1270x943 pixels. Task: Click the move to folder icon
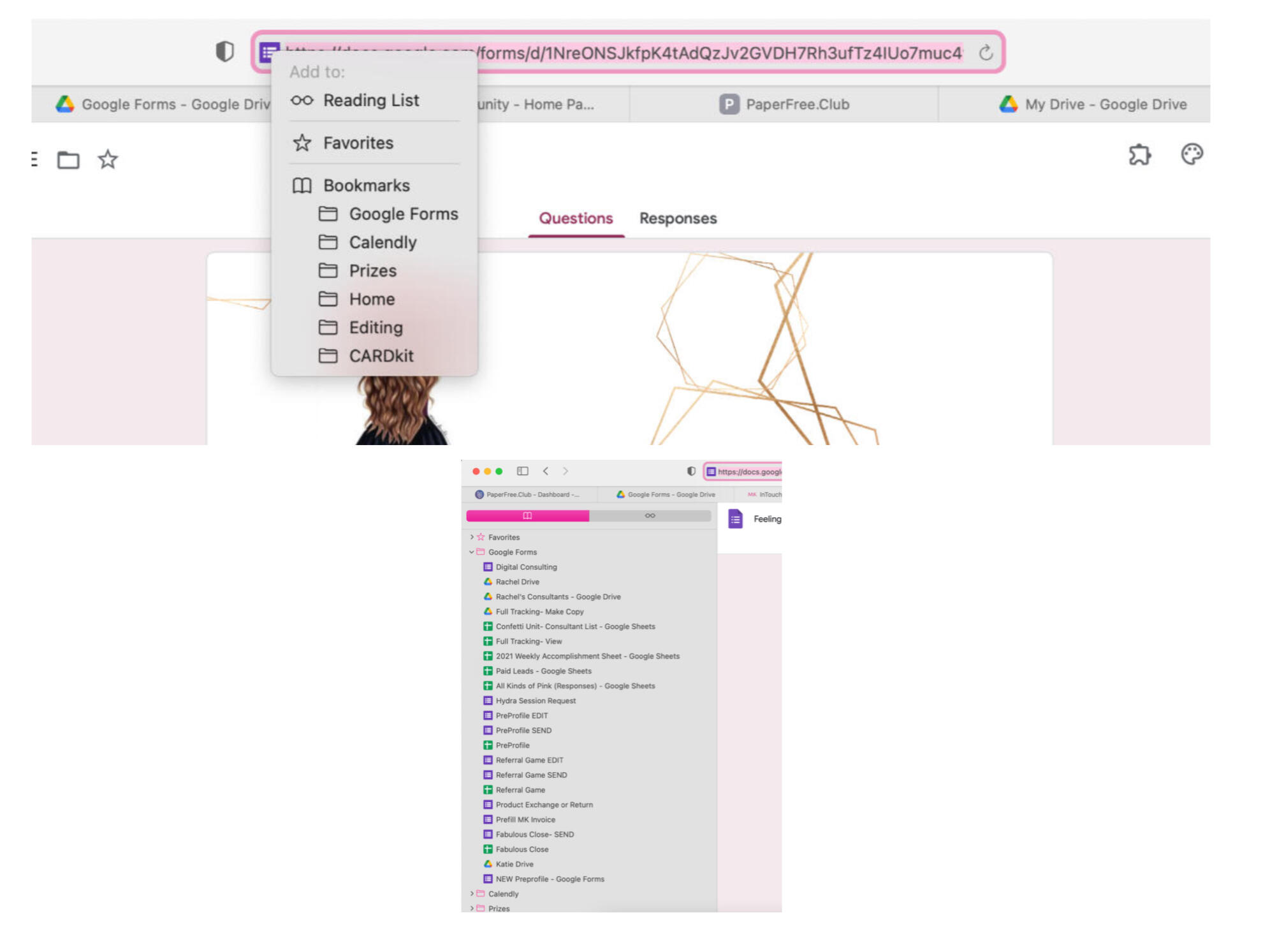tap(68, 159)
